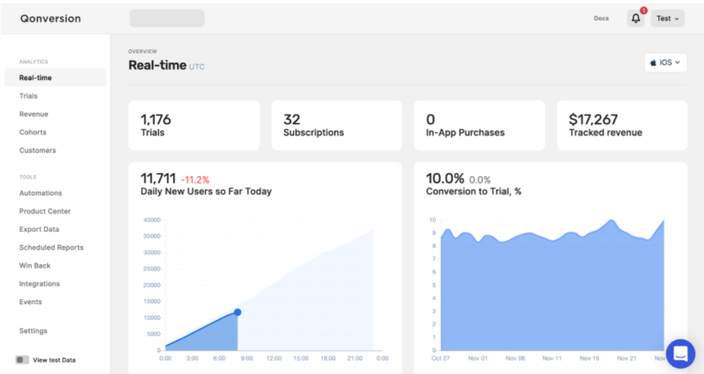Screen dimensions: 704x374
Task: Select Real-time in the sidebar
Action: click(55, 78)
